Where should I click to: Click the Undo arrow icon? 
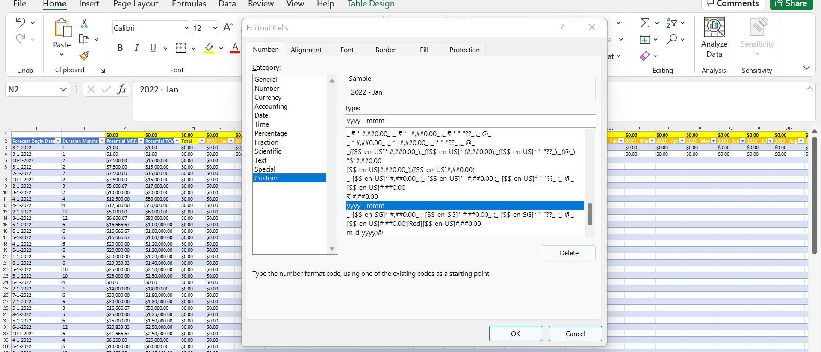point(20,22)
